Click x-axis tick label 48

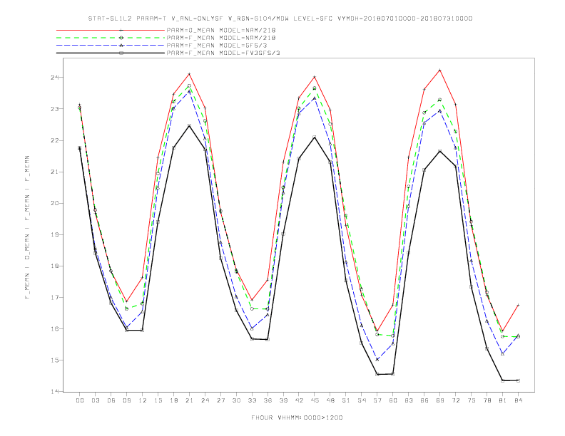330,400
